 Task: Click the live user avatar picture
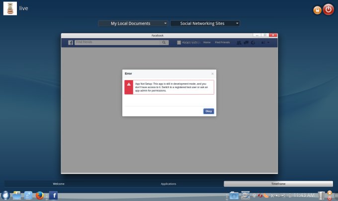tap(10, 8)
